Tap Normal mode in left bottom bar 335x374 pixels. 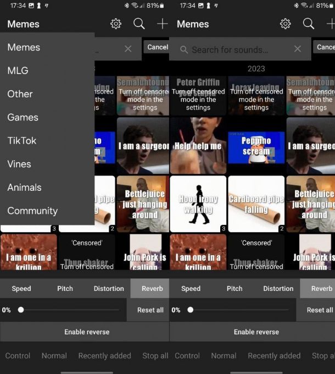pos(54,356)
